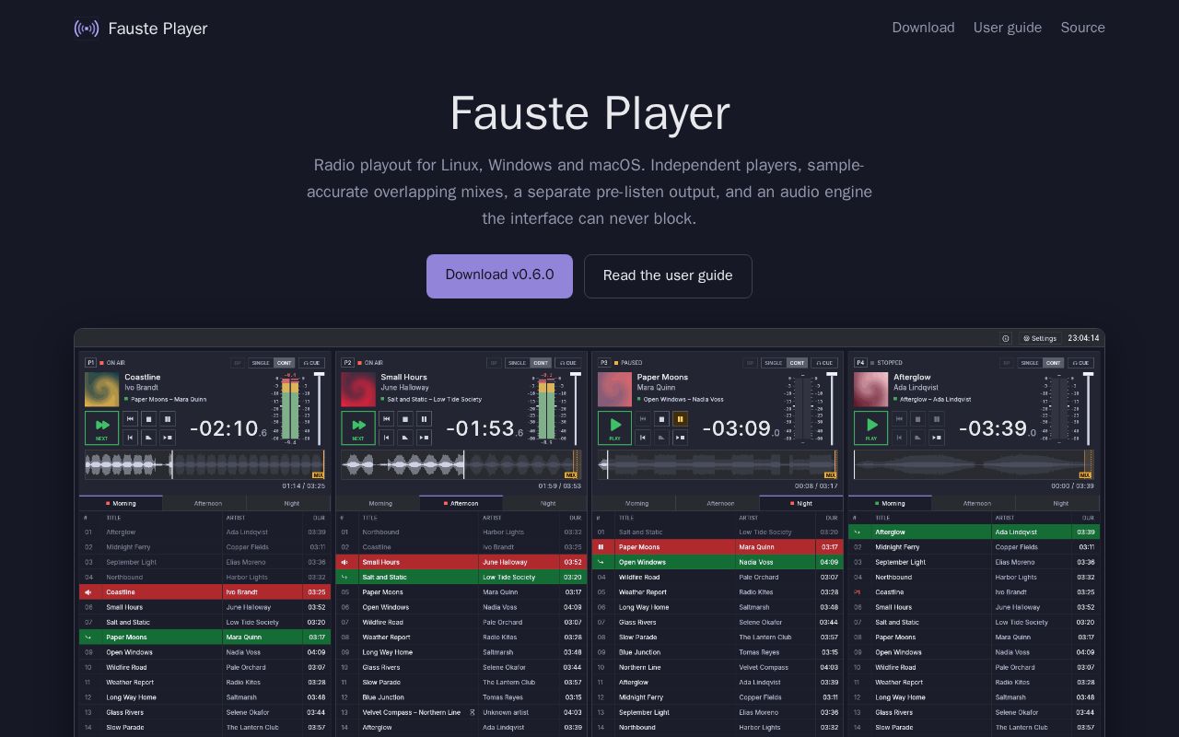Open the Morning playlist tab in P2
1179x737 pixels.
pos(379,503)
